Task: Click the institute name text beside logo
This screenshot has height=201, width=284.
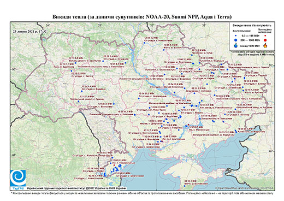Action: pyautogui.click(x=76, y=188)
